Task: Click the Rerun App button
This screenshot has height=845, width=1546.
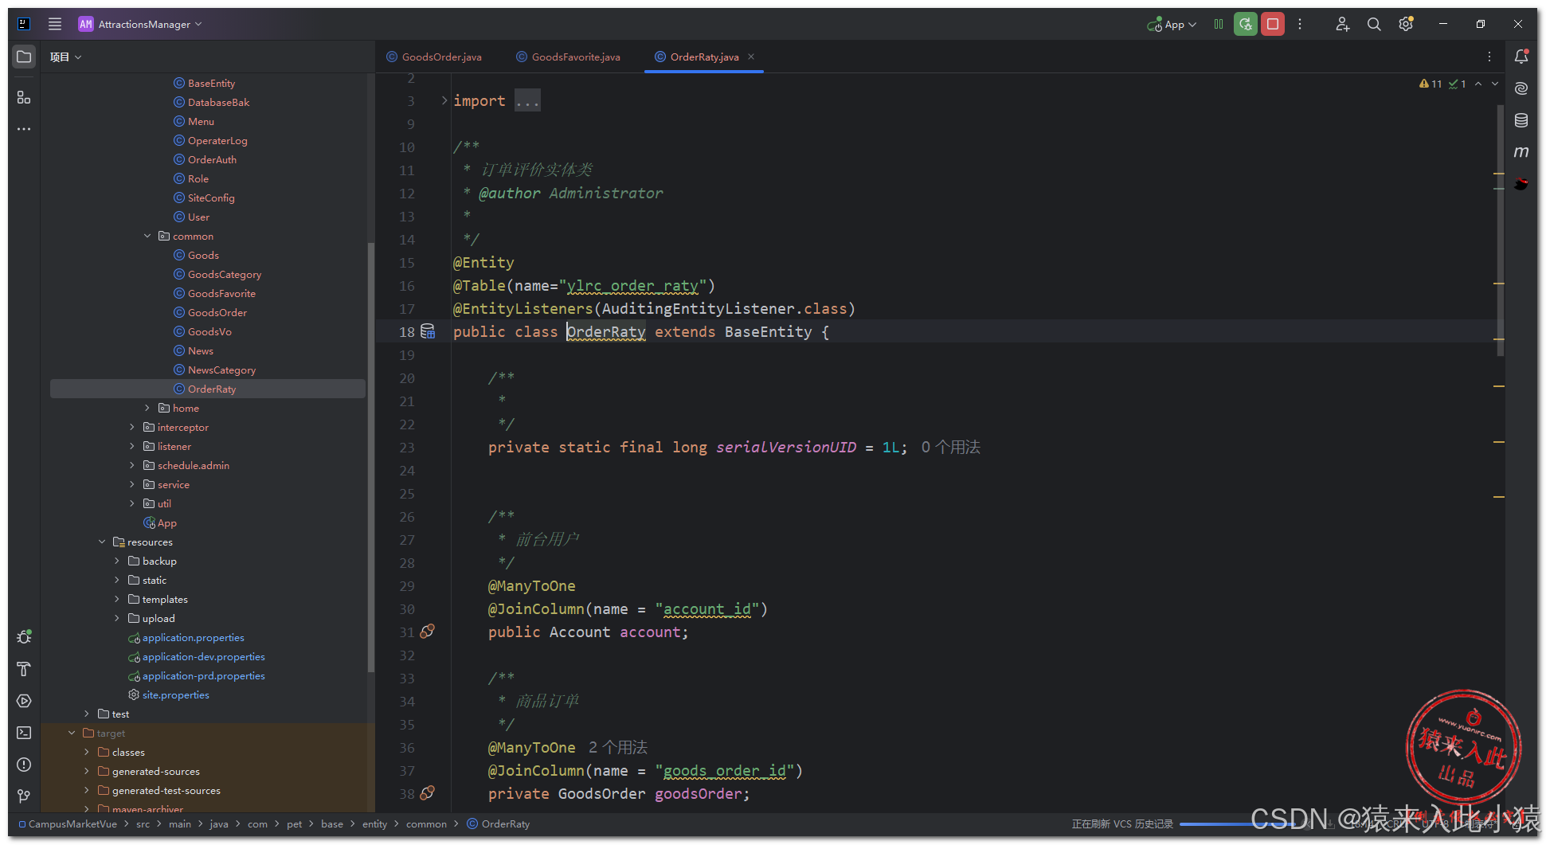Action: pyautogui.click(x=1246, y=24)
